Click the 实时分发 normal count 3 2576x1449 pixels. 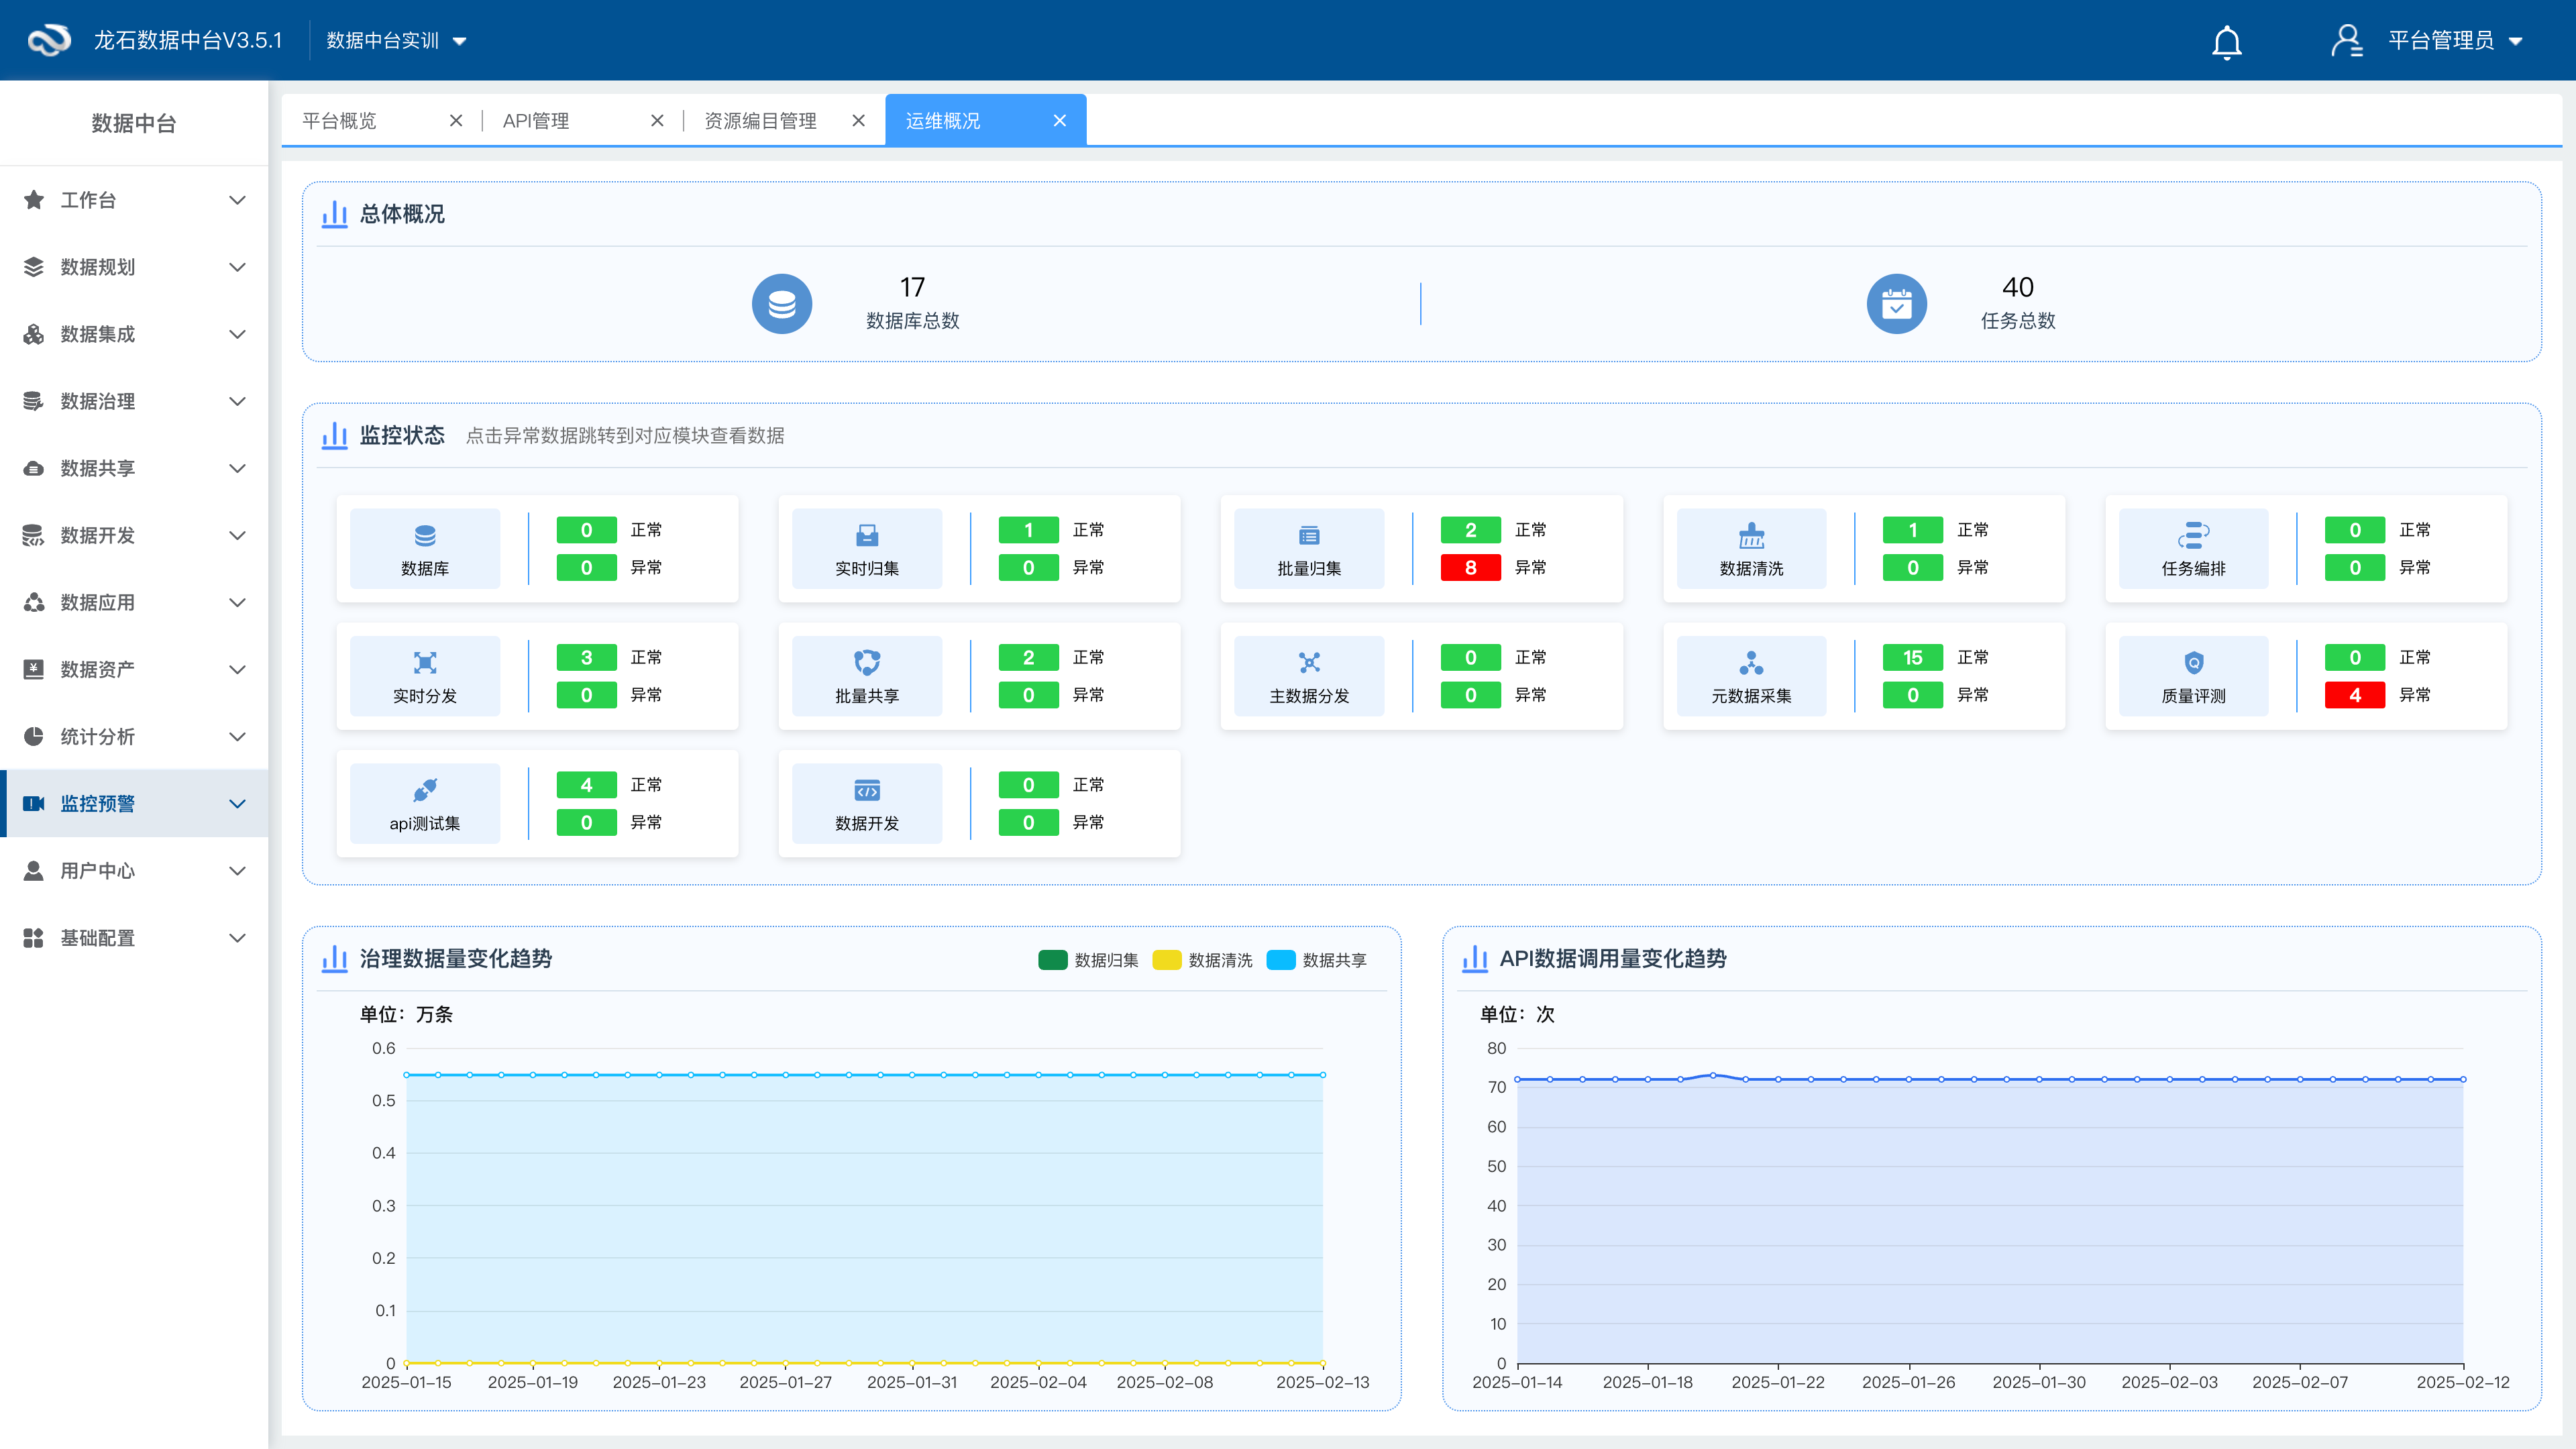[586, 657]
